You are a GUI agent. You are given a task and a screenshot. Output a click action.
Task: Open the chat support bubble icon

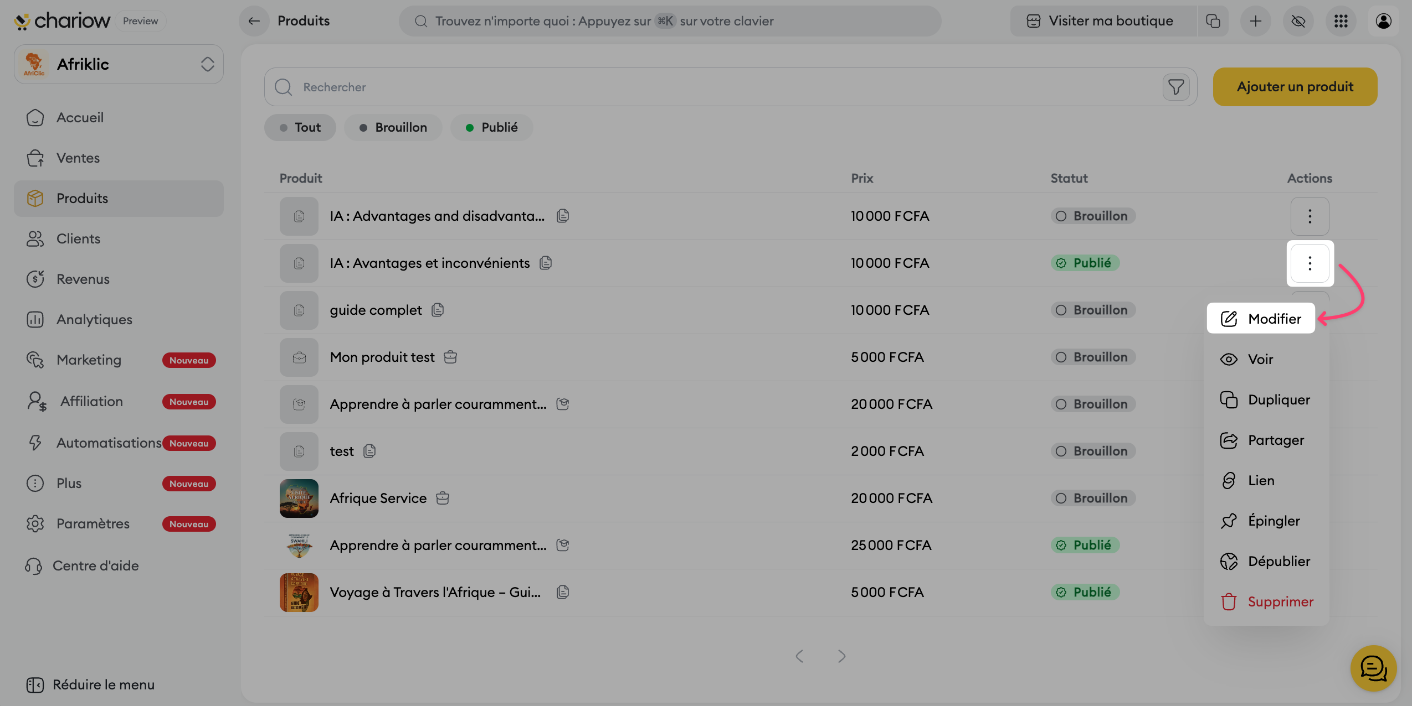click(x=1373, y=668)
